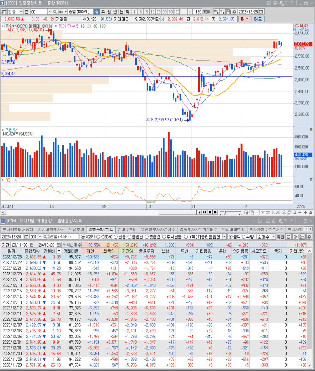Open the calendar icon next to 23/12/26 end date
The height and width of the screenshot is (371, 315).
coord(59,245)
